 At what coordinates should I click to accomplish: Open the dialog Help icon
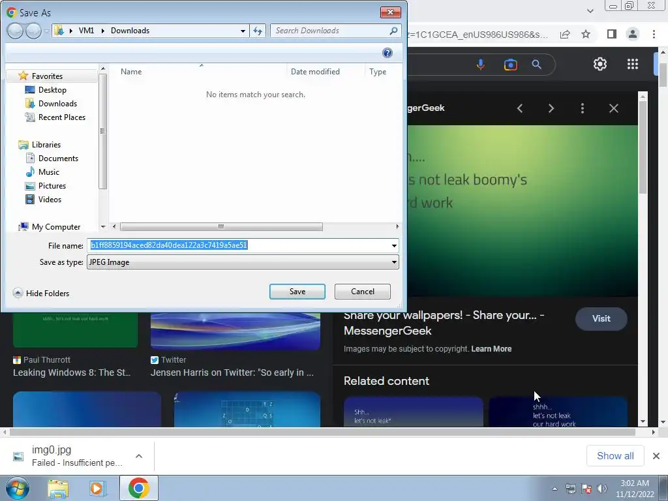(x=387, y=53)
